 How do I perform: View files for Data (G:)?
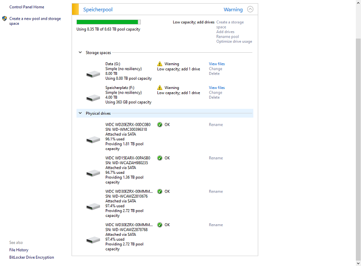tap(217, 64)
